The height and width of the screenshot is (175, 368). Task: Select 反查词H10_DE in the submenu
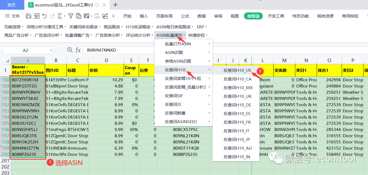pos(236,105)
